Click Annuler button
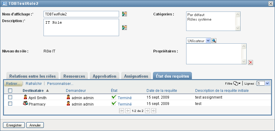 coord(35,125)
